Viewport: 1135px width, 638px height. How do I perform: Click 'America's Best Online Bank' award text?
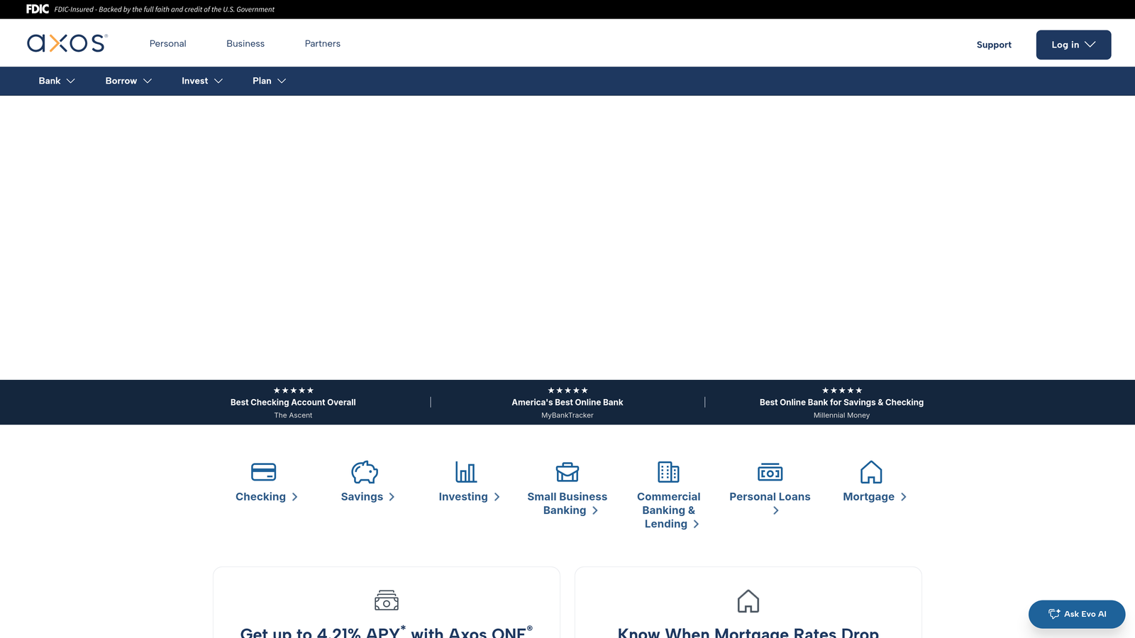567,403
